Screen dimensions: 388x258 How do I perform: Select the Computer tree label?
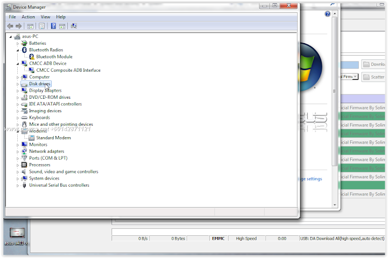point(39,77)
